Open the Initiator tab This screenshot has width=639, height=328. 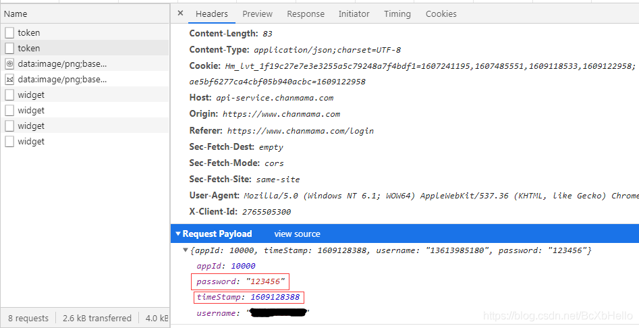point(354,14)
